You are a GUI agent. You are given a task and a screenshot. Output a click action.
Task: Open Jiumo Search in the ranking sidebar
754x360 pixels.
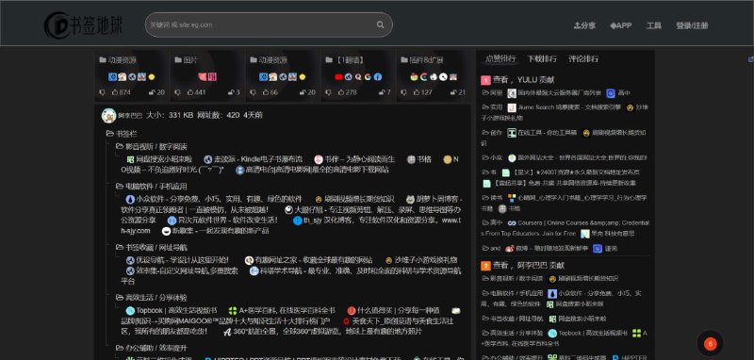click(564, 107)
